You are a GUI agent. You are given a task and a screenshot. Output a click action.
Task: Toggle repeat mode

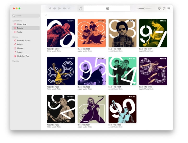(x=69, y=8)
